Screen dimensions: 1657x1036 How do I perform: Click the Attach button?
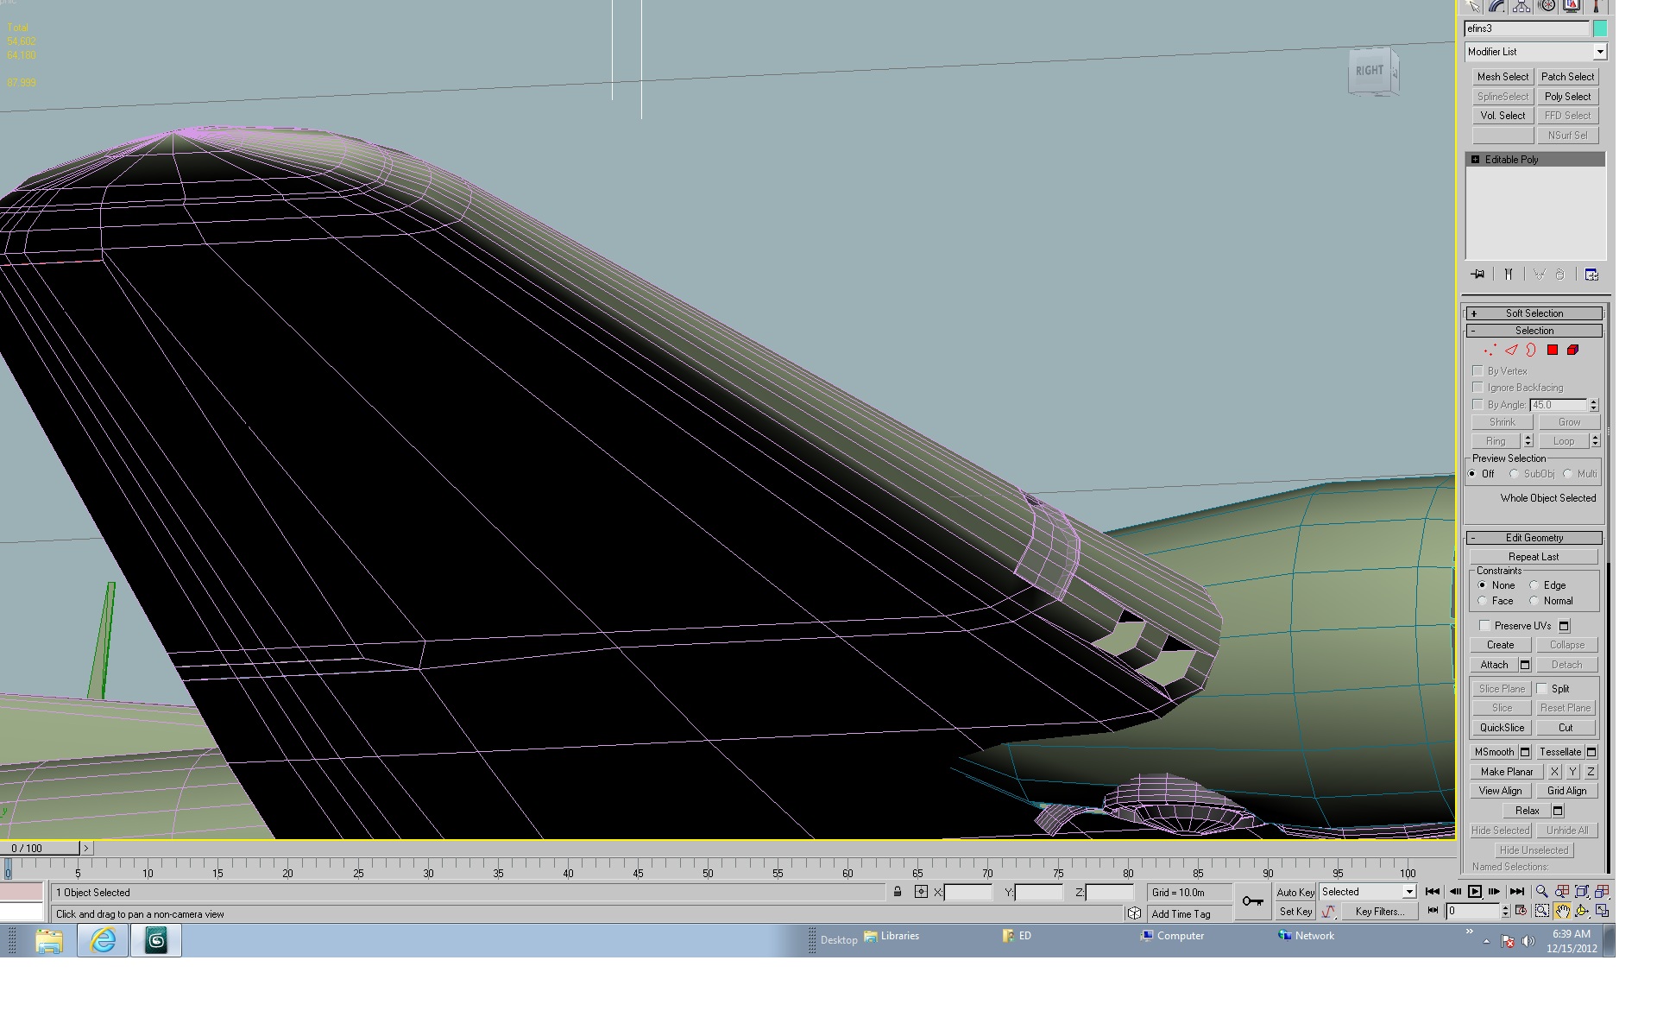pyautogui.click(x=1495, y=665)
